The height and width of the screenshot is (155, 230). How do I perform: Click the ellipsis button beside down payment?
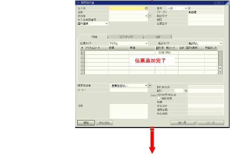tap(154, 95)
